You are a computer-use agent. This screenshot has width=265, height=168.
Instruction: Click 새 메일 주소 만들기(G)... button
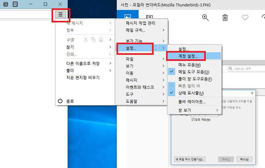coord(190,159)
